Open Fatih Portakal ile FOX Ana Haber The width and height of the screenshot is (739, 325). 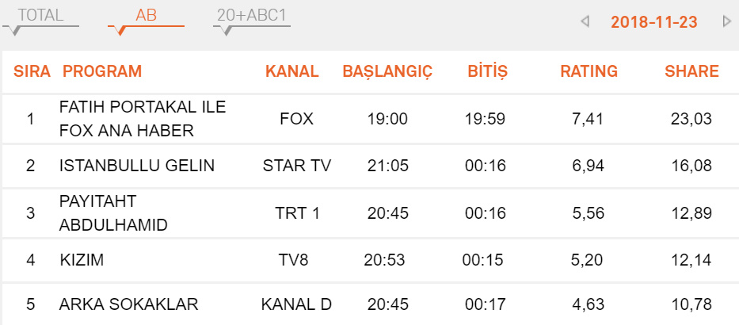click(143, 119)
